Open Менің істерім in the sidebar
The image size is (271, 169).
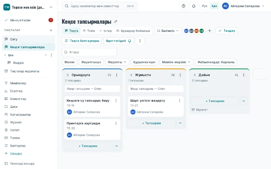[28, 20]
